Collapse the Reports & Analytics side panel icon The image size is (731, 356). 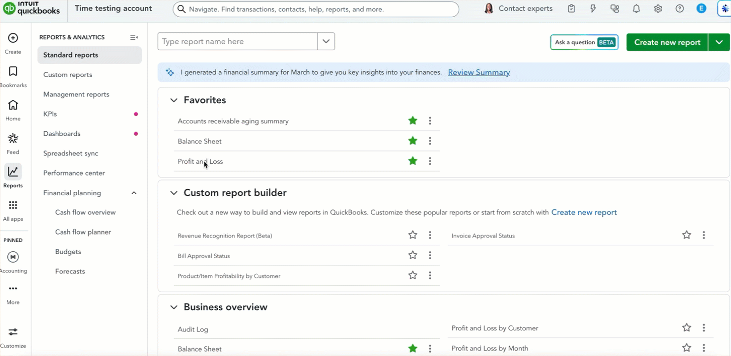coord(133,37)
